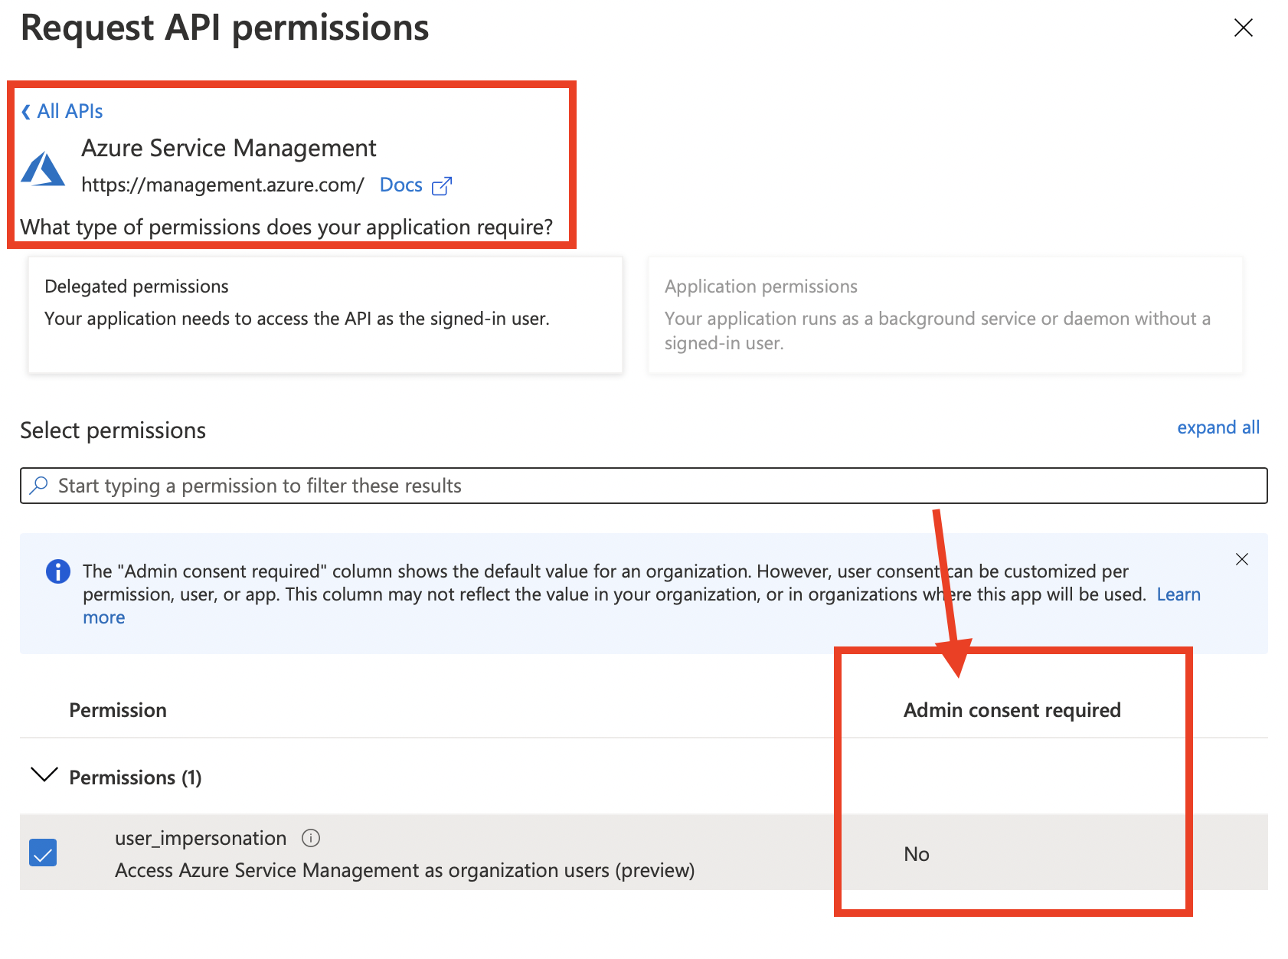
Task: Click expand all link
Action: point(1218,427)
